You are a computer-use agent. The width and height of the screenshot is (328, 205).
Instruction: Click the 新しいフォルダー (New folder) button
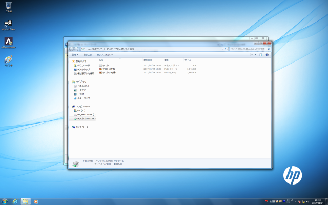click(105, 54)
